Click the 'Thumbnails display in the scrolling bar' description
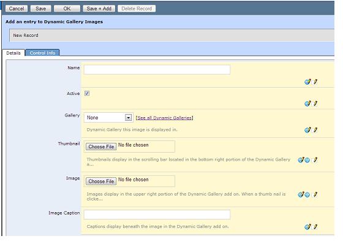The width and height of the screenshot is (343, 244). 189,162
